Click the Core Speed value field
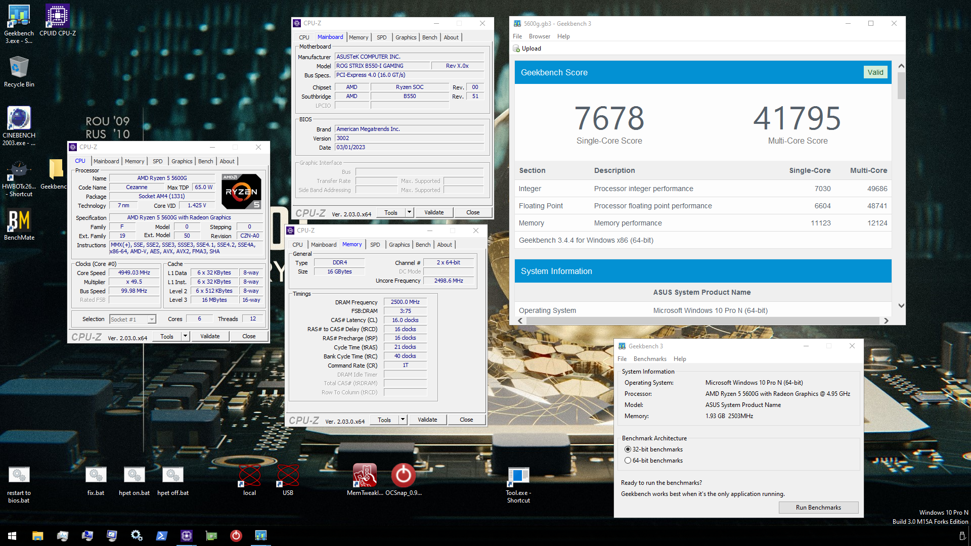This screenshot has height=546, width=971. (134, 273)
